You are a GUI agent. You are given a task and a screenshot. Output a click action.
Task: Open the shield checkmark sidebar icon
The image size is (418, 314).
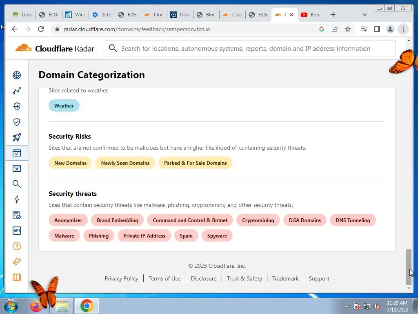16,122
